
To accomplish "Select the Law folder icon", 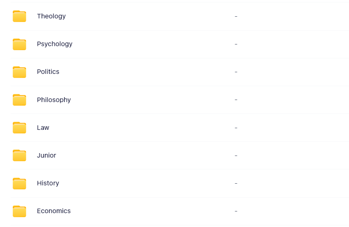I will click(19, 127).
